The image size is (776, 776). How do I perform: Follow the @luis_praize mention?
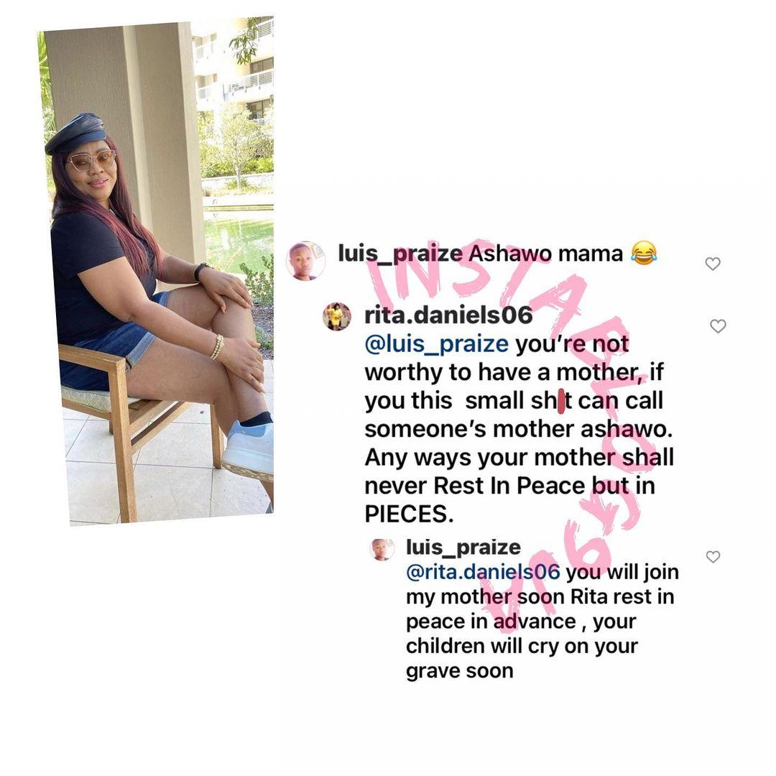pos(437,344)
